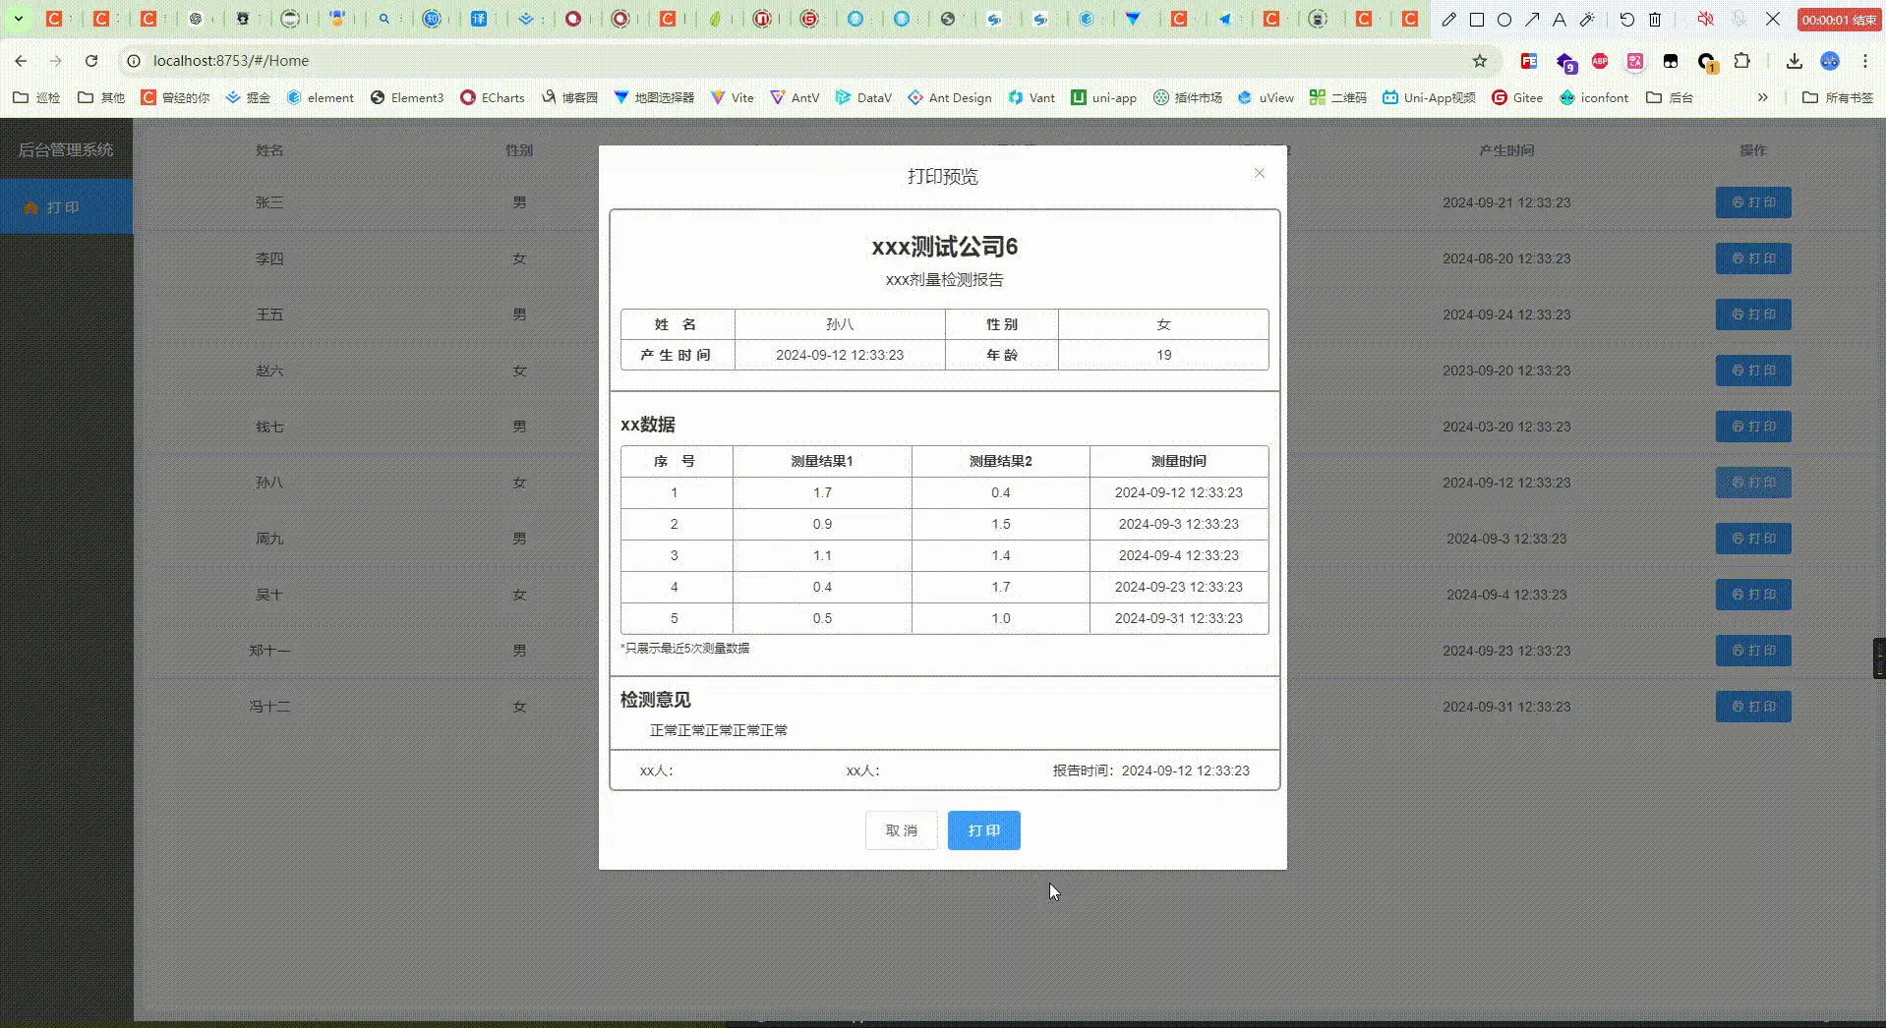Viewport: 1886px width, 1028px height.
Task: Open the tab search chevron at top left
Action: [18, 19]
